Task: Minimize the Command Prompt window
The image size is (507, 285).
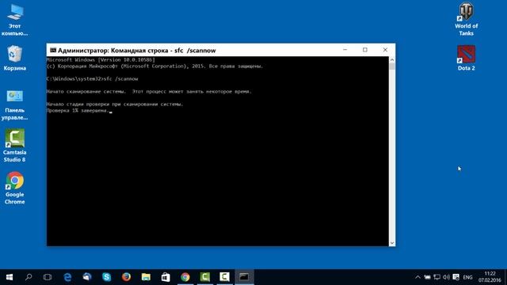Action: click(x=345, y=50)
